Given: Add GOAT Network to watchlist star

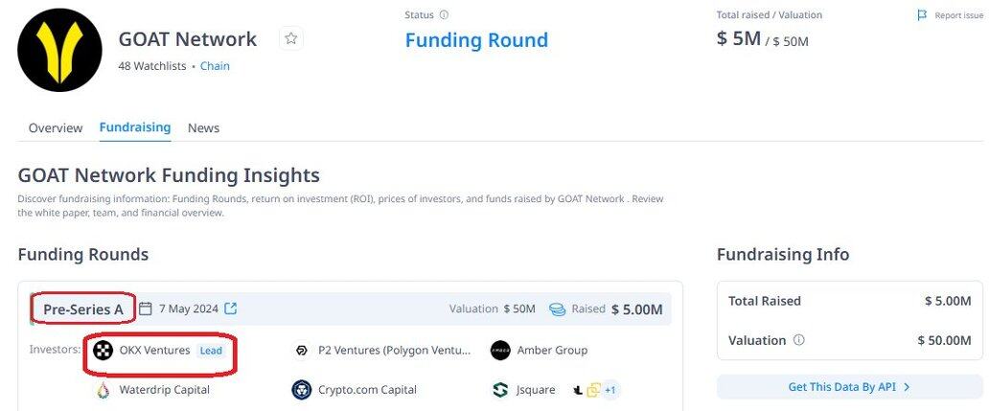Looking at the screenshot, I should point(290,39).
